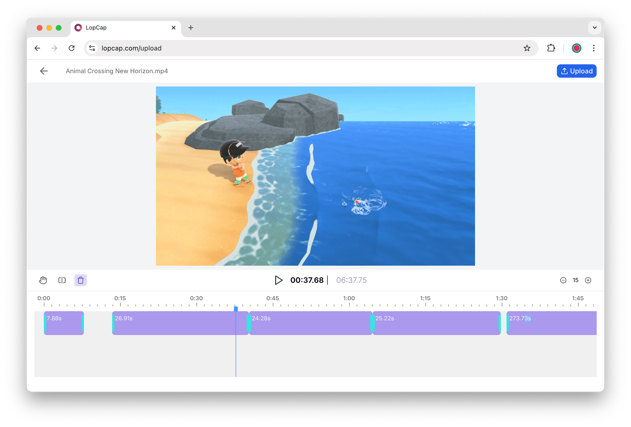Viewport: 631px width, 427px height.
Task: Click the blue playhead handle on timeline
Action: (236, 309)
